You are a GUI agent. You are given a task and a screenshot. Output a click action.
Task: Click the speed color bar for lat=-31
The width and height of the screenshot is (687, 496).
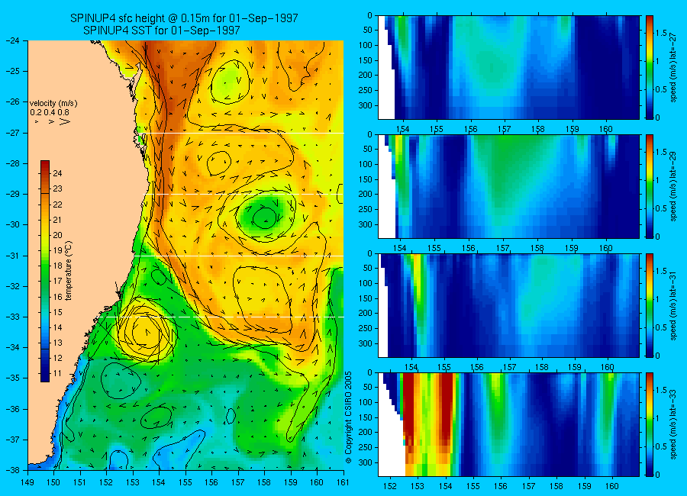point(650,305)
